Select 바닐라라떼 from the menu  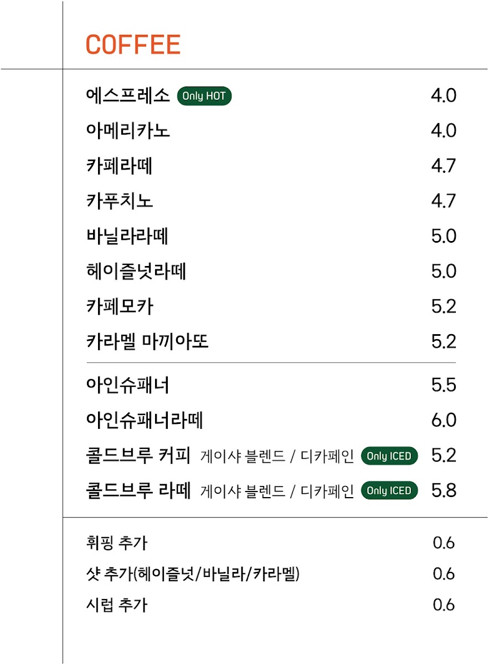click(x=127, y=237)
